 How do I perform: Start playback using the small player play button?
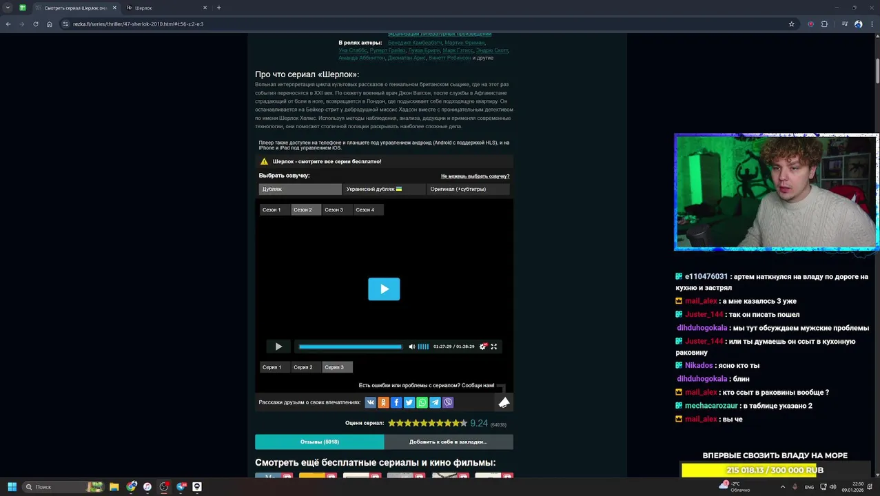[x=278, y=347]
